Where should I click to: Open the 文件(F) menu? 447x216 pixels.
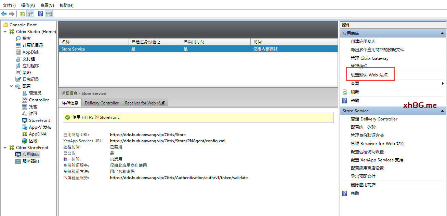pos(9,5)
